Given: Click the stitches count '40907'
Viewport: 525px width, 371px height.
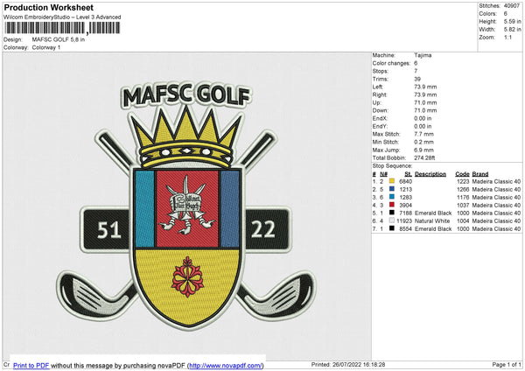Looking at the screenshot, I should (512, 6).
